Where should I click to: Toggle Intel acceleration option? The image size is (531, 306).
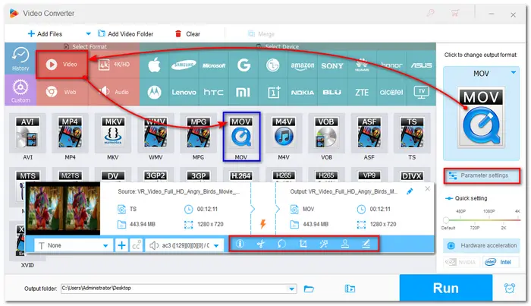[x=501, y=262]
